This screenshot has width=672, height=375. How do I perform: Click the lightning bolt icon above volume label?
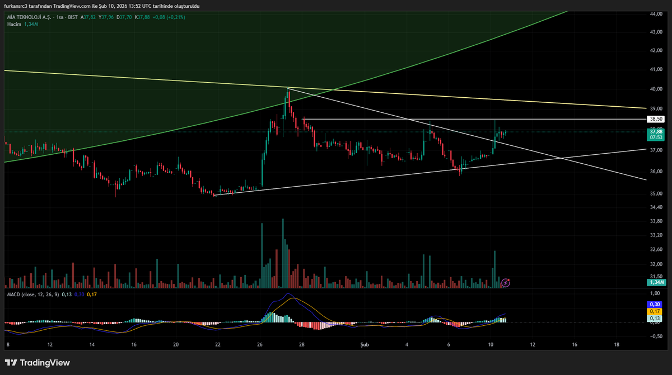click(x=506, y=283)
